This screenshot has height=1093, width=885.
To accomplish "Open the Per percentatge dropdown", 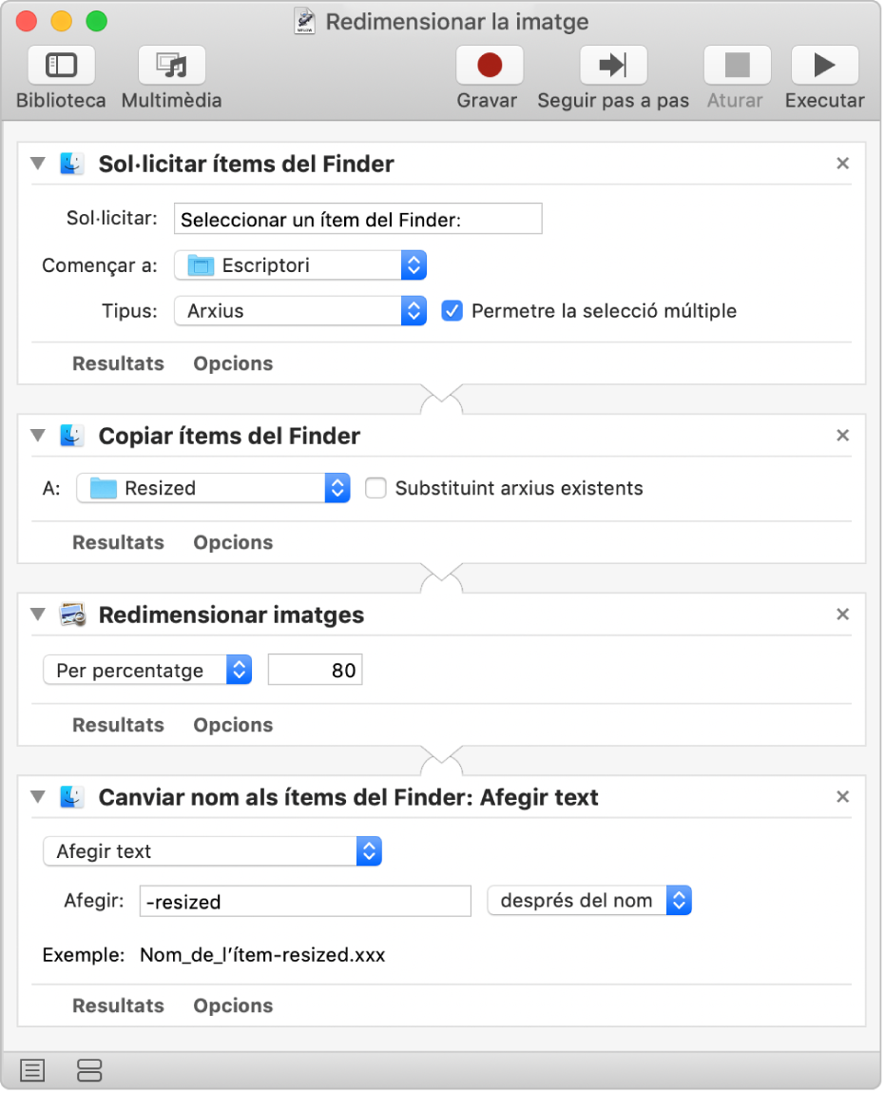I will point(147,671).
